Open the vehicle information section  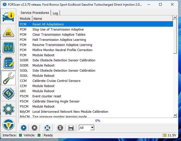(x=8, y=17)
